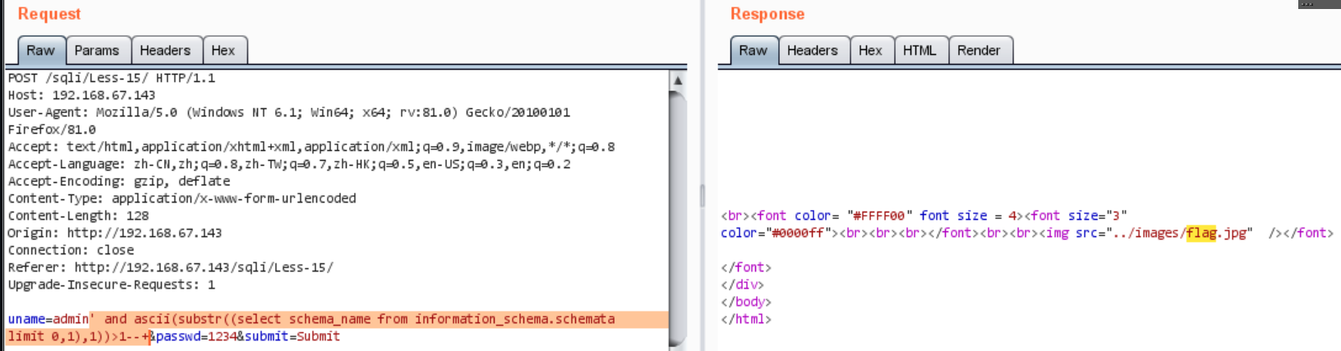Click the User-Agent header line

pos(289,121)
